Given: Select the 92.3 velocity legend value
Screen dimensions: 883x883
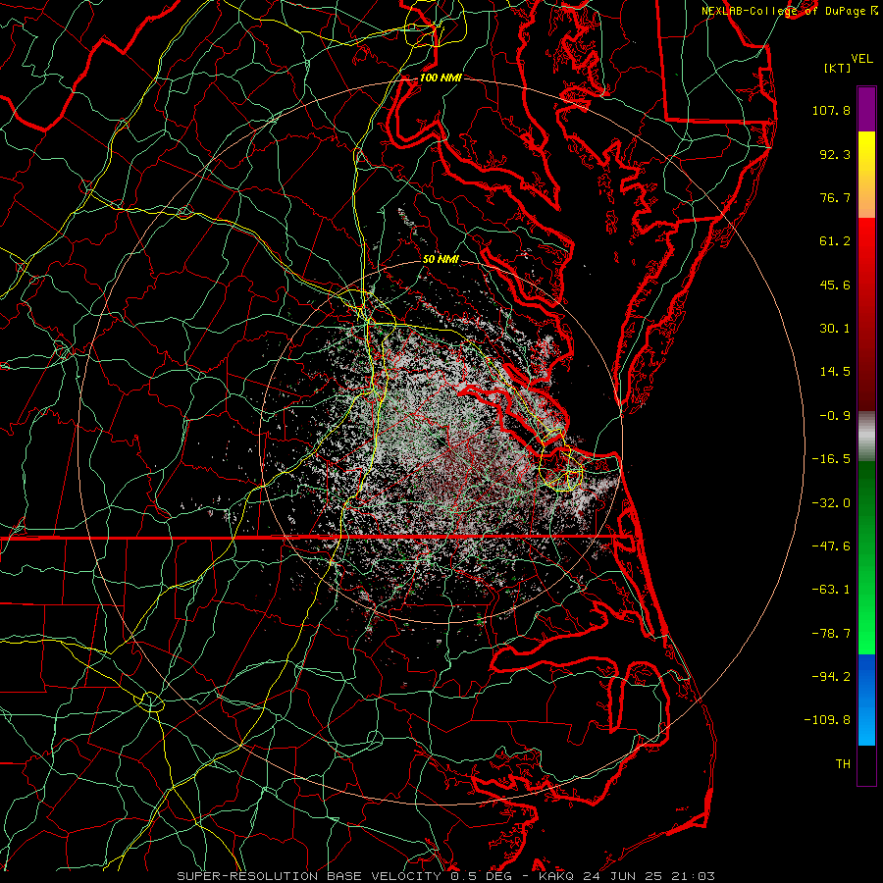Looking at the screenshot, I should point(835,154).
